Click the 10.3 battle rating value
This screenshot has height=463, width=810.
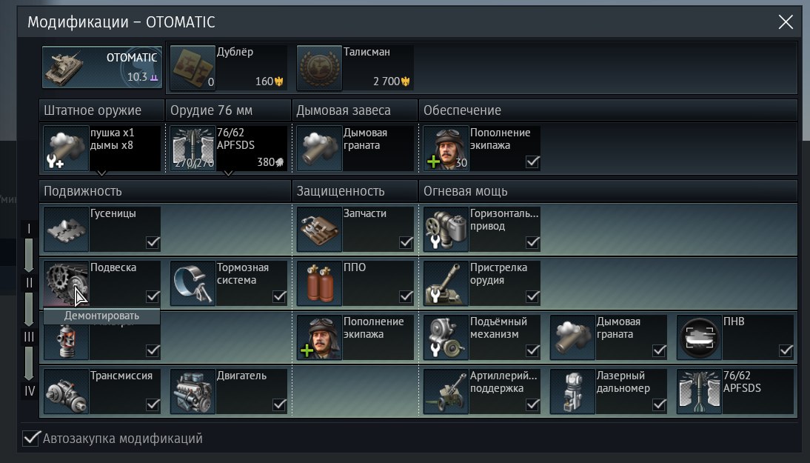tap(138, 77)
